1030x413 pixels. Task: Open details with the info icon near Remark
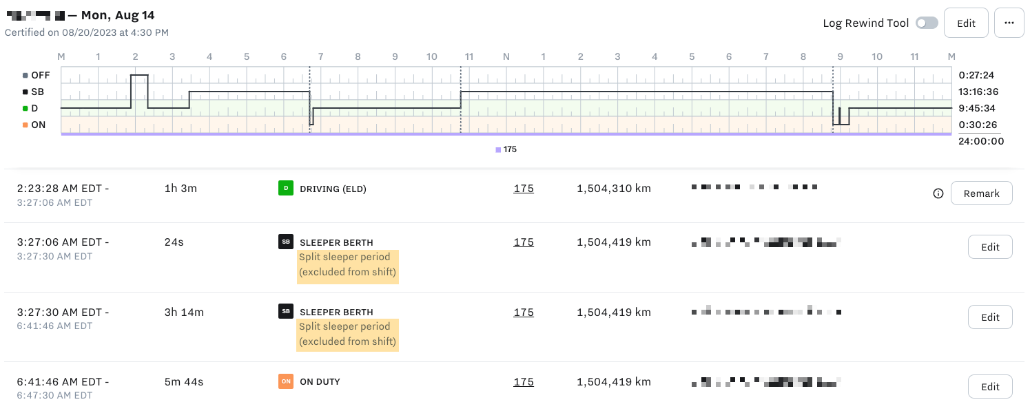tap(938, 193)
